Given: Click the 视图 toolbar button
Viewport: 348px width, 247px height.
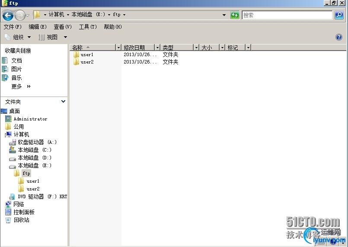Looking at the screenshot, I should pyautogui.click(x=48, y=37).
